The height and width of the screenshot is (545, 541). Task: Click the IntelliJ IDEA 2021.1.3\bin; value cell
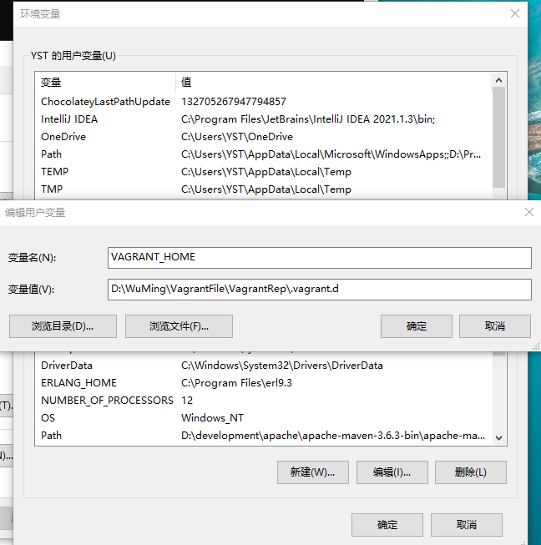308,119
